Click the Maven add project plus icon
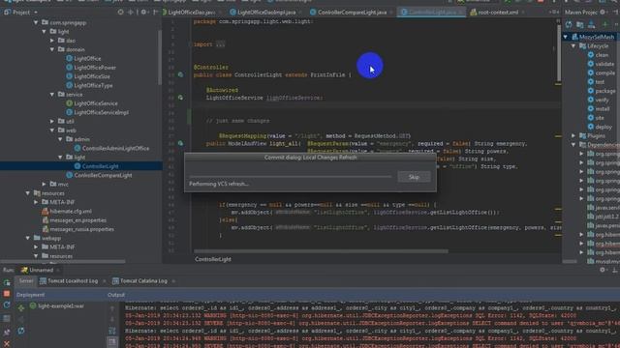620x348 pixels. 604,24
